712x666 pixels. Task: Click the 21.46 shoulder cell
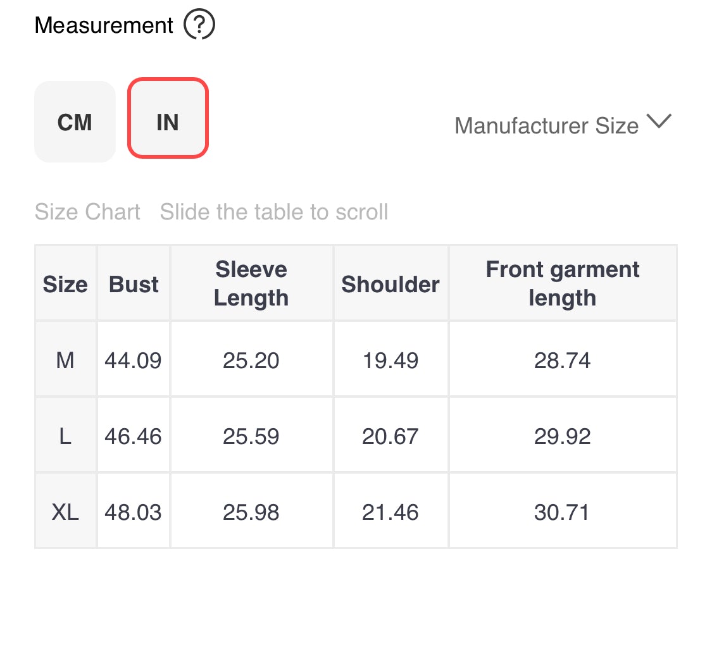[x=390, y=512]
